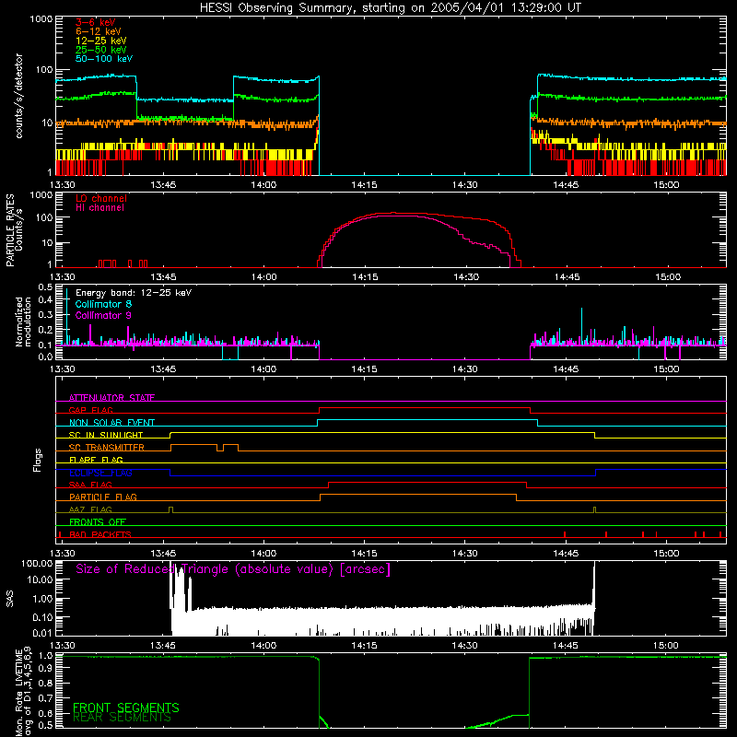Click the 15:00 time tick under the SAS panel
The width and height of the screenshot is (737, 737).
(x=666, y=646)
